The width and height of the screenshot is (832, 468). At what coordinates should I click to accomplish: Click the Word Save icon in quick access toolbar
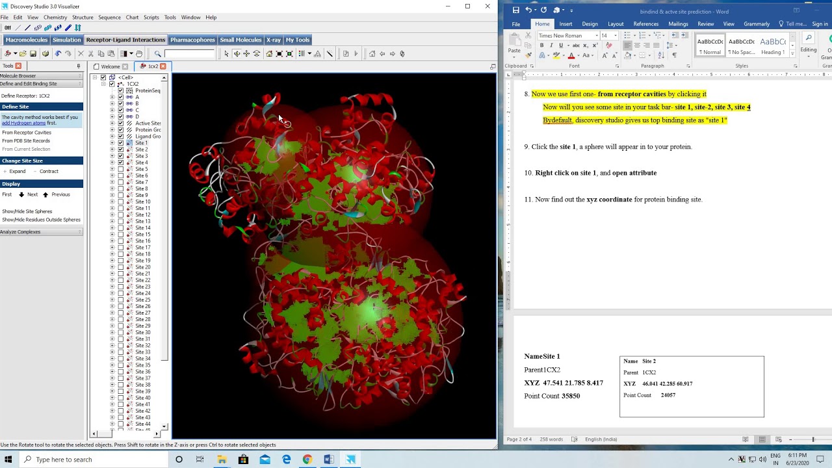[516, 10]
